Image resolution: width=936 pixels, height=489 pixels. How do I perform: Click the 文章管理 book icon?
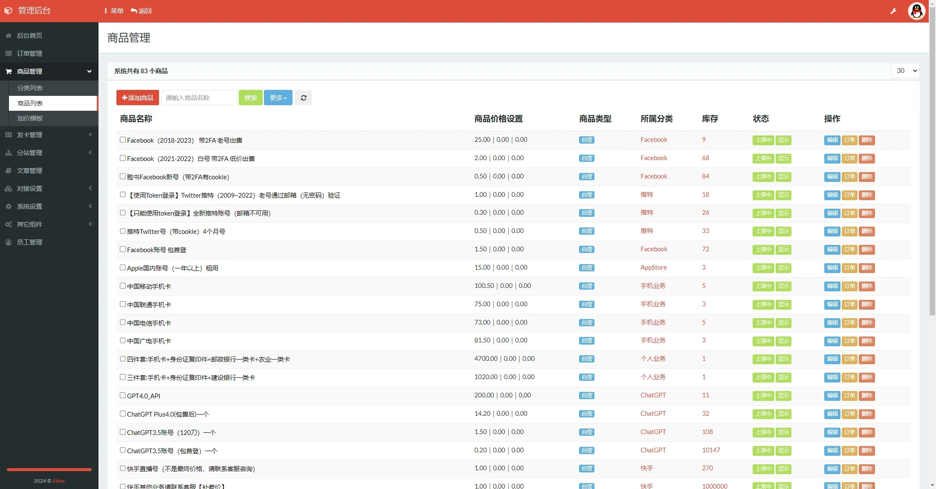[x=9, y=171]
